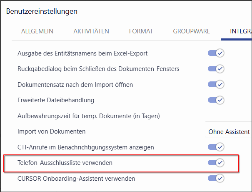Click the 'CTI-Anrufe im Benachrichtigungssystem anzeigen' text
The image size is (252, 192).
pyautogui.click(x=86, y=147)
